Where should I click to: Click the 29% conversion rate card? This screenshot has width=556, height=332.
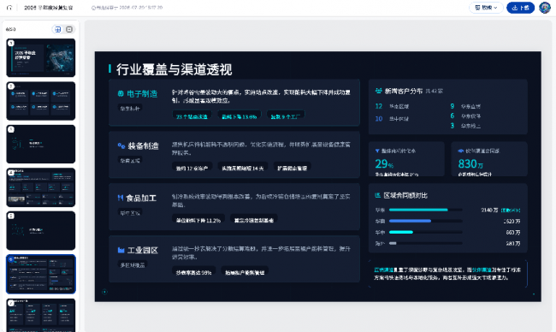[x=406, y=159]
